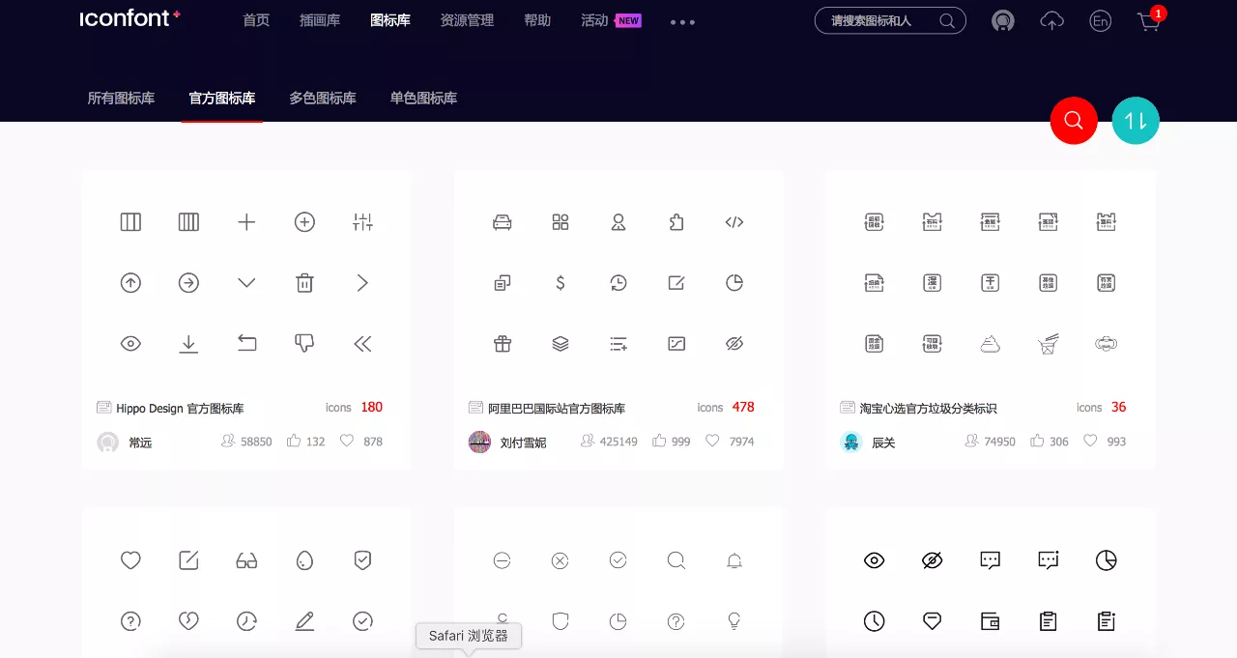Image resolution: width=1237 pixels, height=658 pixels.
Task: Switch to 官方图标库 tab
Action: (x=222, y=98)
